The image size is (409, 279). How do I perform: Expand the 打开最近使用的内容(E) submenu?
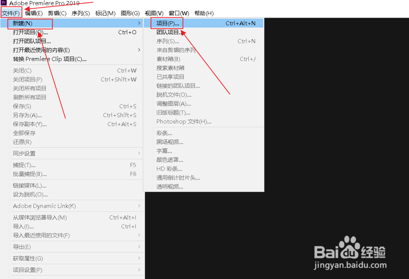(39, 50)
